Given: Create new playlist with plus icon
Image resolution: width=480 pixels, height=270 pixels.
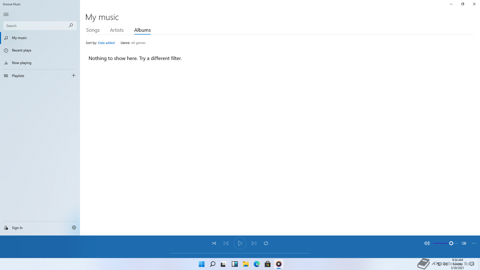Looking at the screenshot, I should pos(73,75).
